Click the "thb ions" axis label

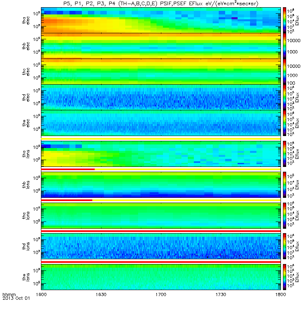[26, 185]
